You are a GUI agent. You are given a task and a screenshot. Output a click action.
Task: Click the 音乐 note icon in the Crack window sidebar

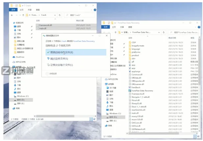coord(15,89)
